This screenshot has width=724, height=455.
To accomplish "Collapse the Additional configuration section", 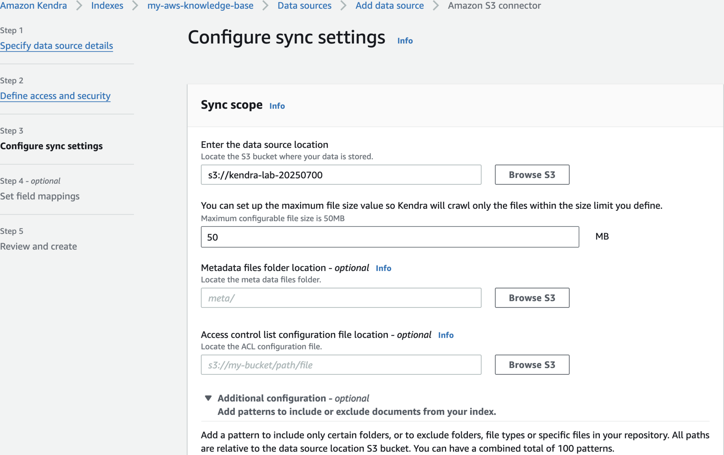I will coord(208,398).
